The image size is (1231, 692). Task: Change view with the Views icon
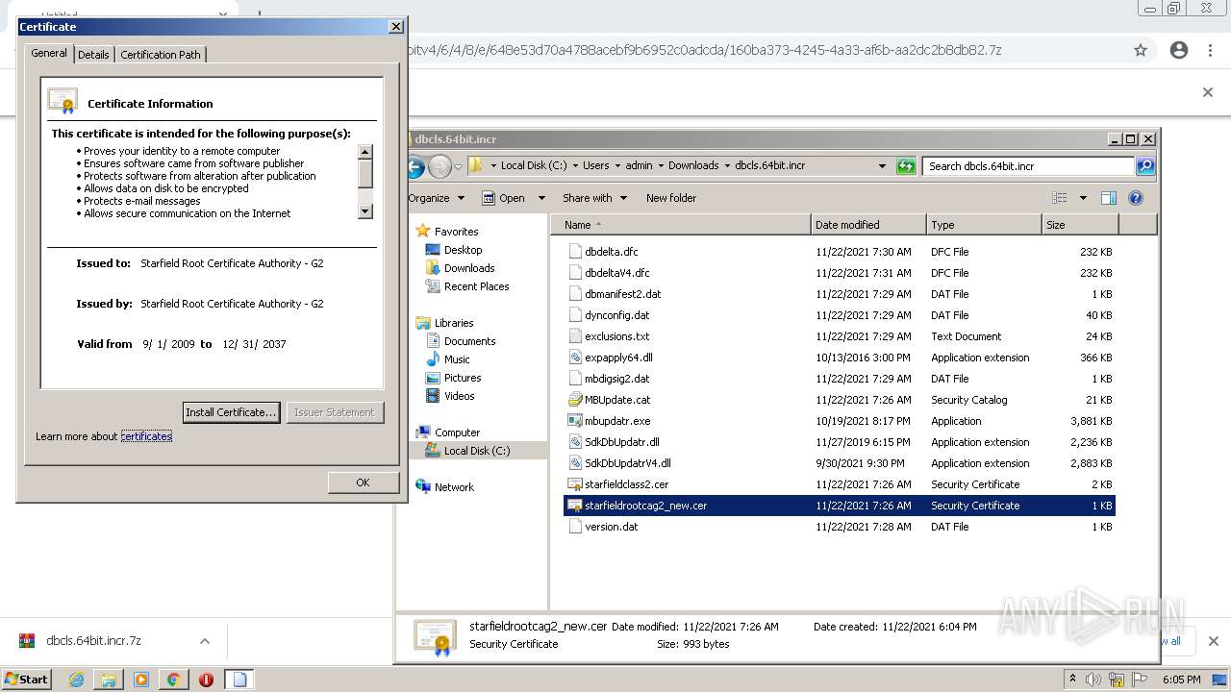pyautogui.click(x=1060, y=198)
